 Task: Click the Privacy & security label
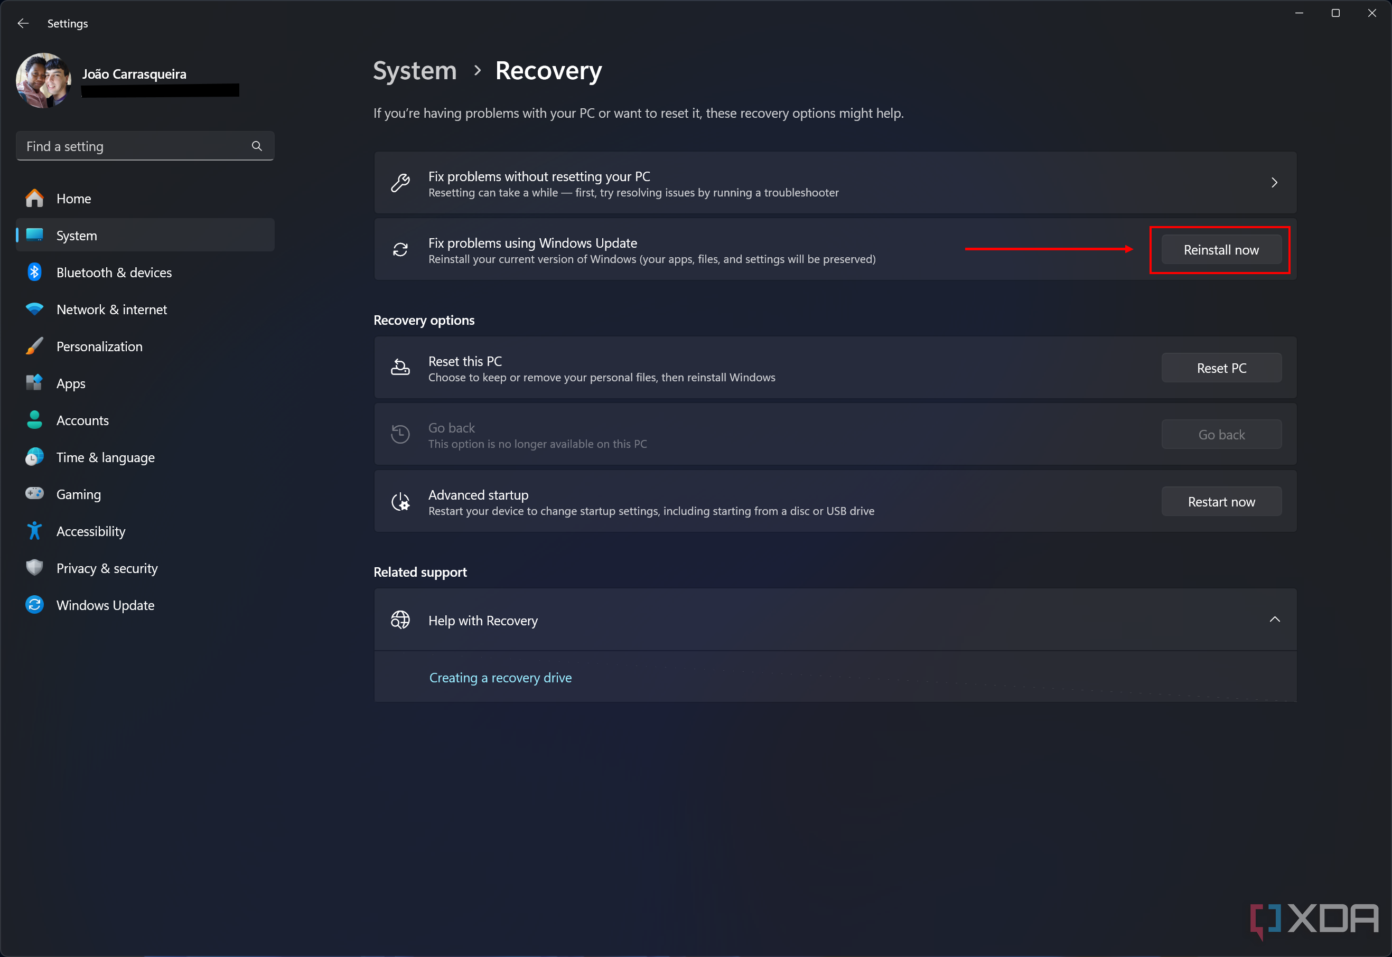pos(107,568)
